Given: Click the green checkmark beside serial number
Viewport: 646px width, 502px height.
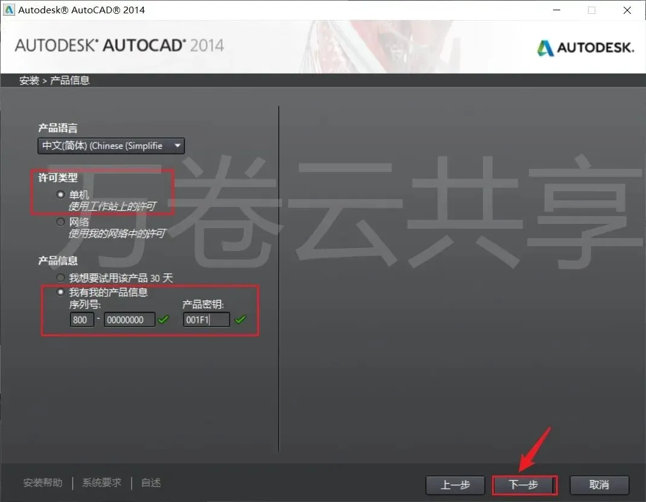Looking at the screenshot, I should (164, 319).
